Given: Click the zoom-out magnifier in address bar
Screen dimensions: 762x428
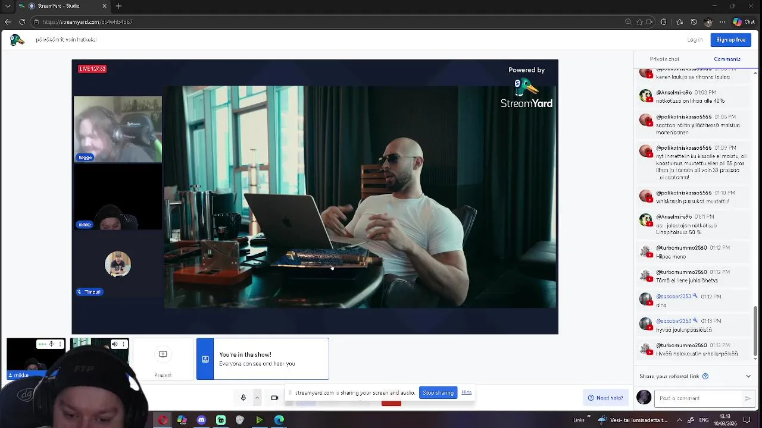Looking at the screenshot, I should (628, 22).
